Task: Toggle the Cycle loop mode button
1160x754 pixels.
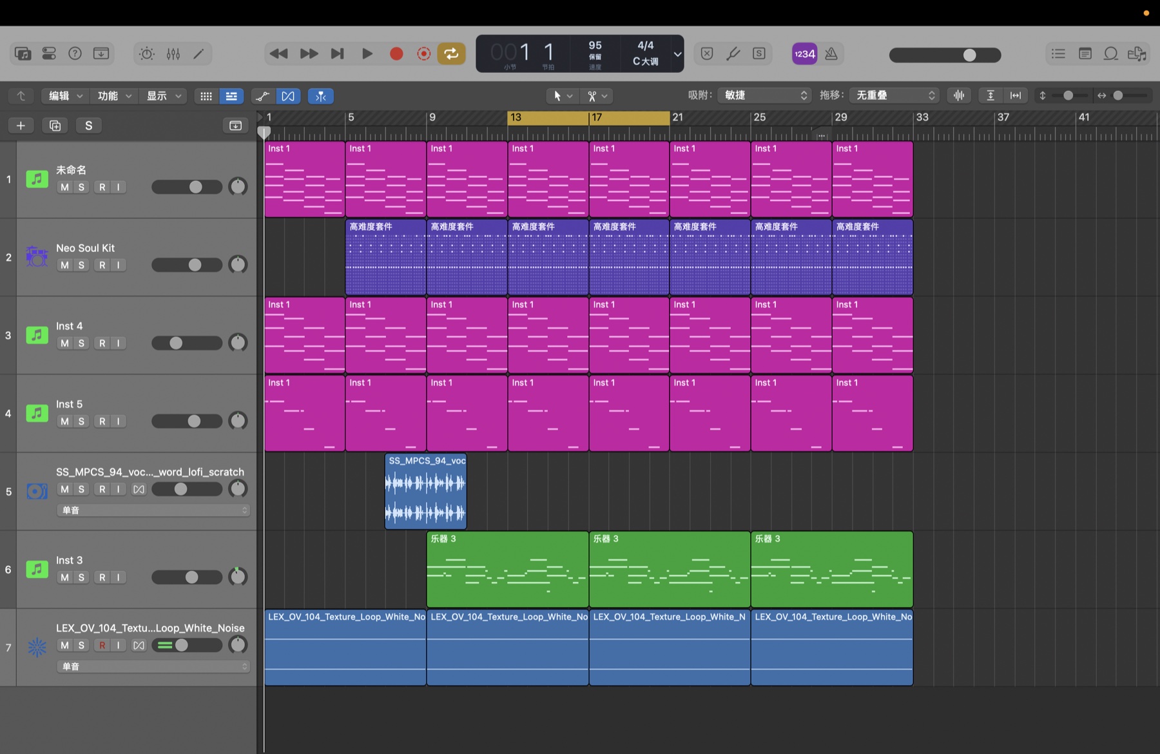Action: tap(451, 54)
